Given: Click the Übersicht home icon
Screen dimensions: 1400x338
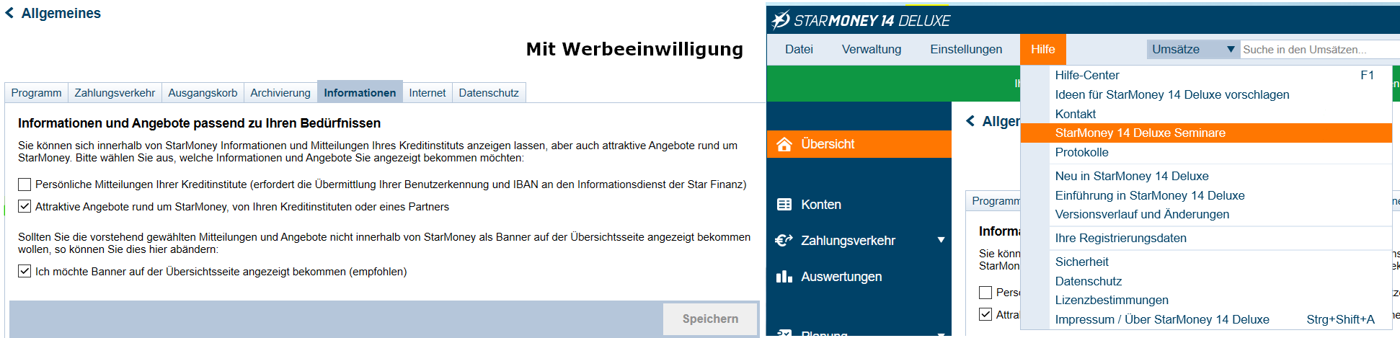Looking at the screenshot, I should (784, 144).
